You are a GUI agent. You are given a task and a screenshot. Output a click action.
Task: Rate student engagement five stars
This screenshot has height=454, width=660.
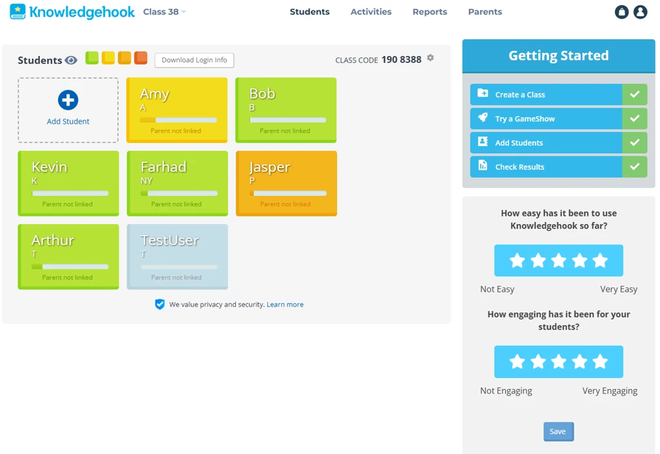coord(600,361)
